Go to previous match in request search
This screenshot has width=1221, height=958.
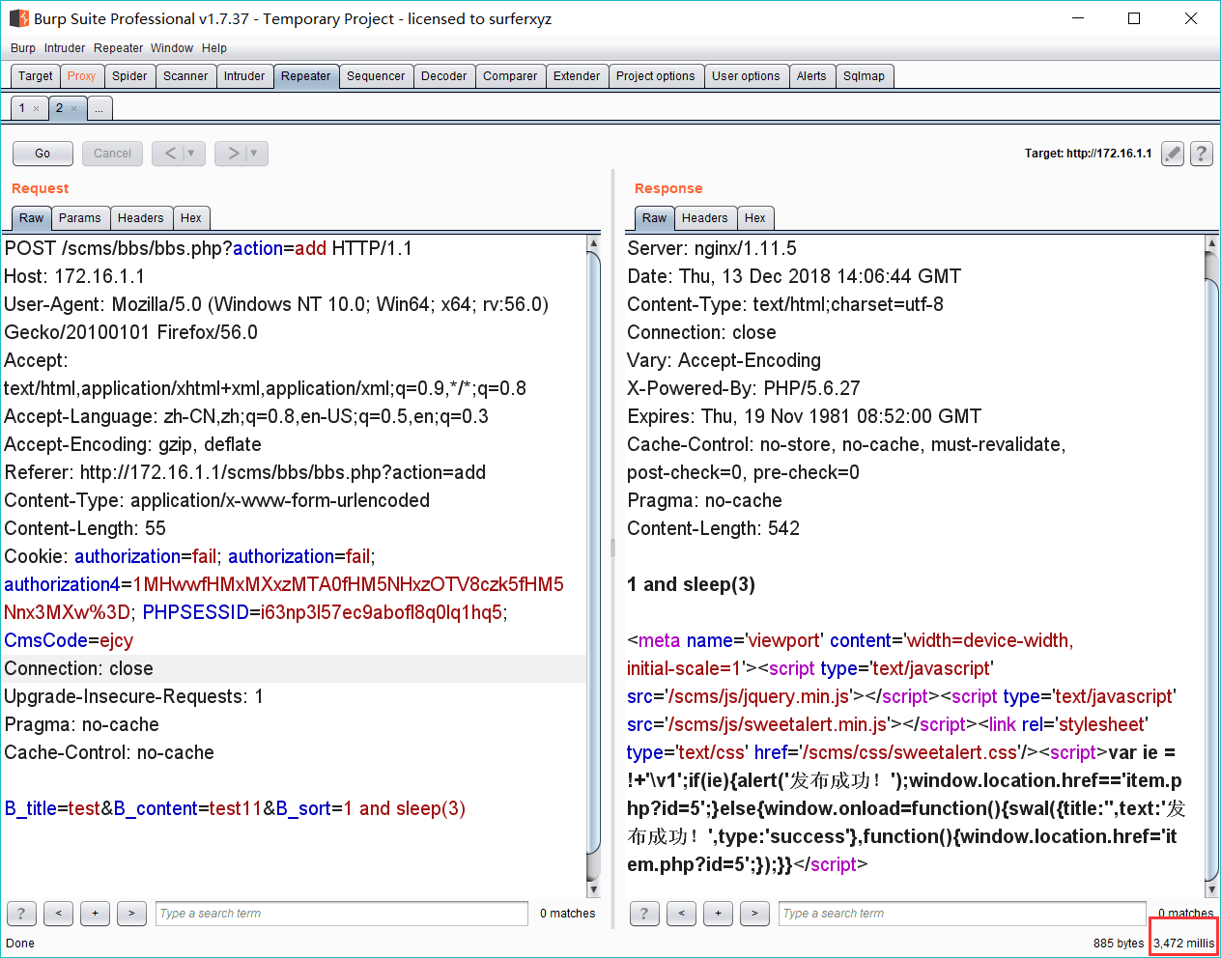[x=58, y=914]
